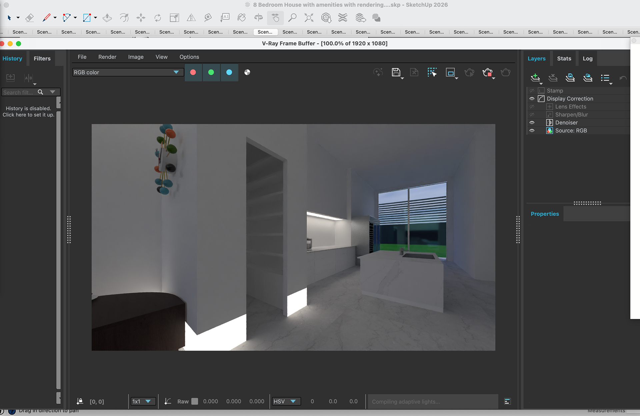
Task: Toggle the red channel swatch
Action: [x=193, y=72]
